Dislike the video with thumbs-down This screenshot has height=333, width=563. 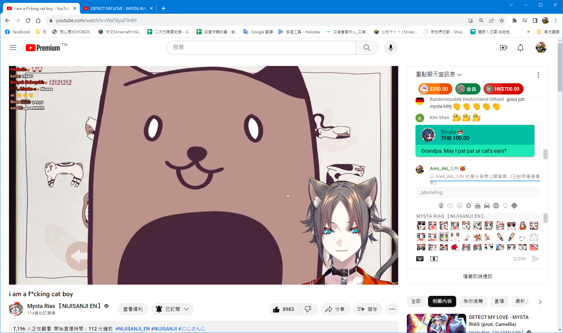point(308,309)
